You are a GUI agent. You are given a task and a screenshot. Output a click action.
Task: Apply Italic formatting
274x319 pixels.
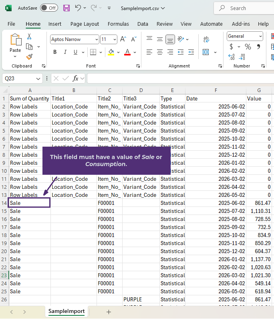pyautogui.click(x=65, y=52)
